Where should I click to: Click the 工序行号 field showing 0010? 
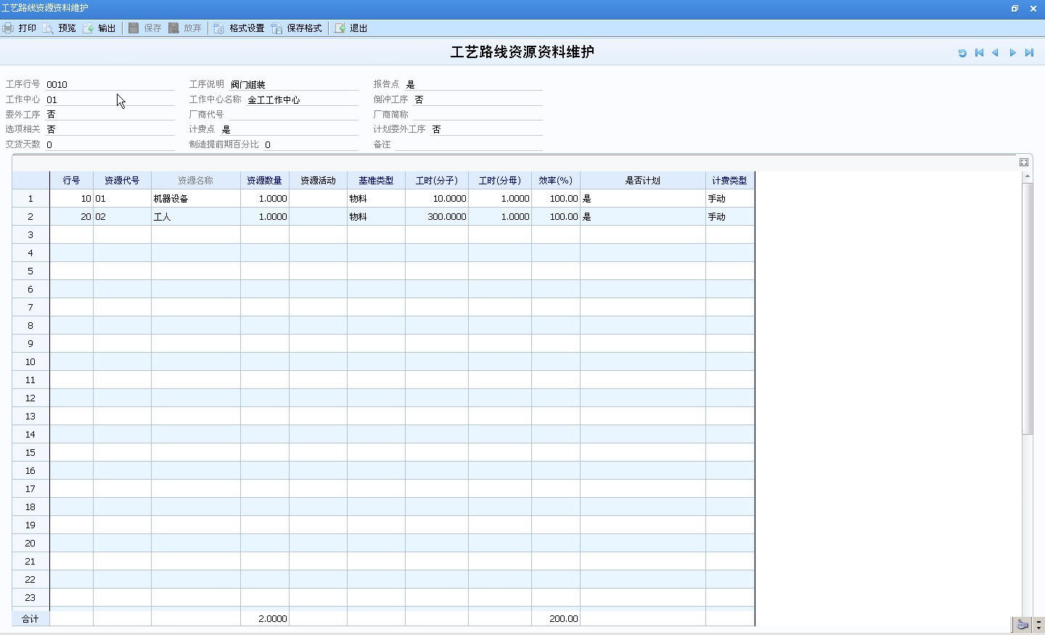(110, 84)
